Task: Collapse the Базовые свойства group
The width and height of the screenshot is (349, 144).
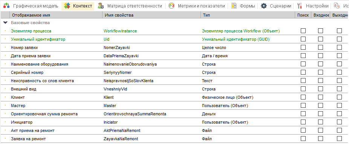Action: point(5,23)
